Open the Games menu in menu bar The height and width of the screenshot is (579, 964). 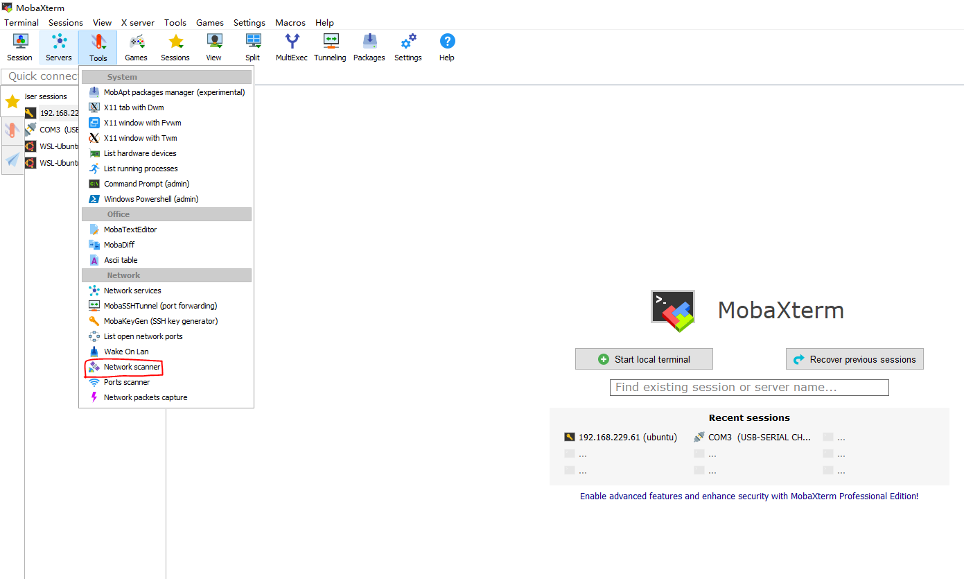(210, 22)
